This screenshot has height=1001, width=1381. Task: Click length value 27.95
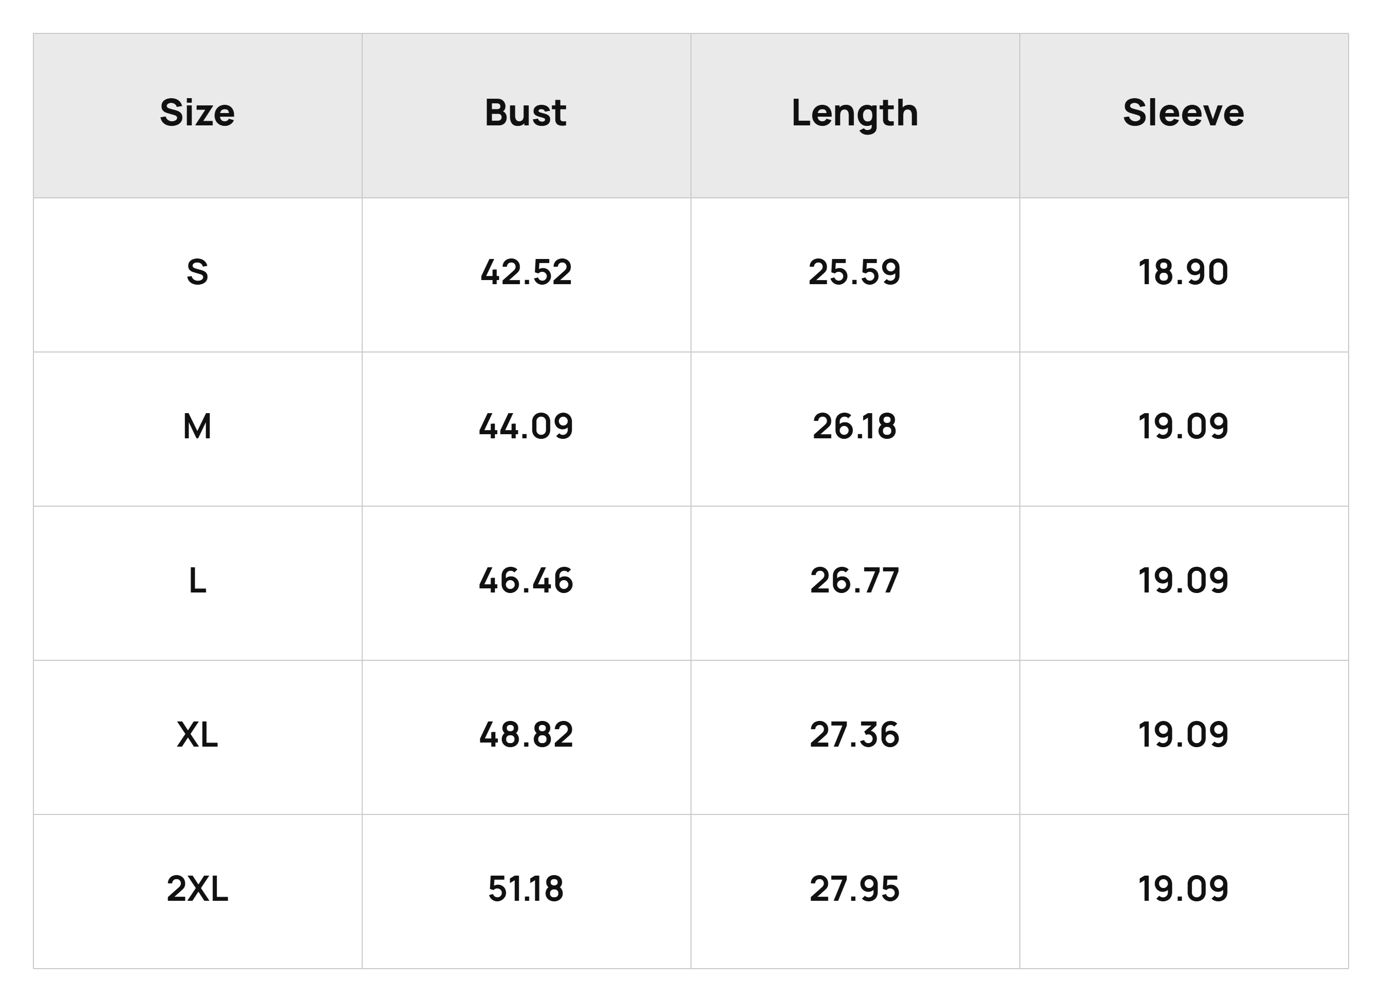tap(855, 888)
